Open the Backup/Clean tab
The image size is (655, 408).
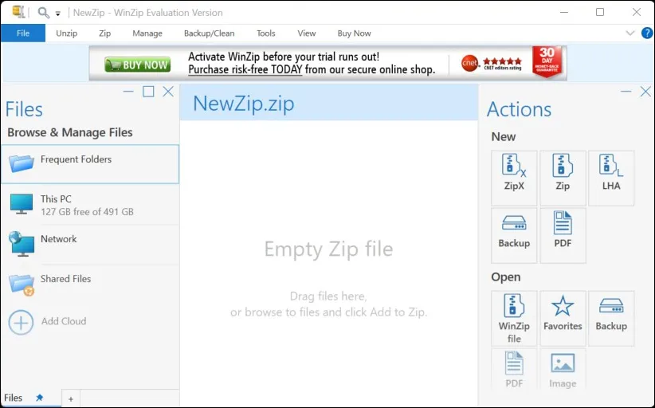point(210,33)
